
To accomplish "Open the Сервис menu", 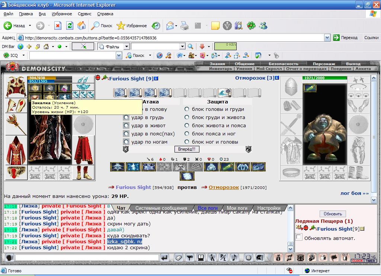I will [x=84, y=14].
